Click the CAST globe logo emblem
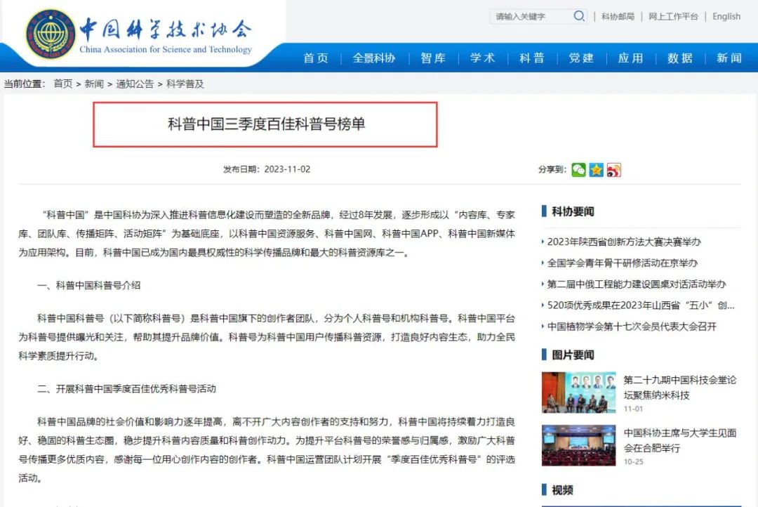 (x=51, y=34)
